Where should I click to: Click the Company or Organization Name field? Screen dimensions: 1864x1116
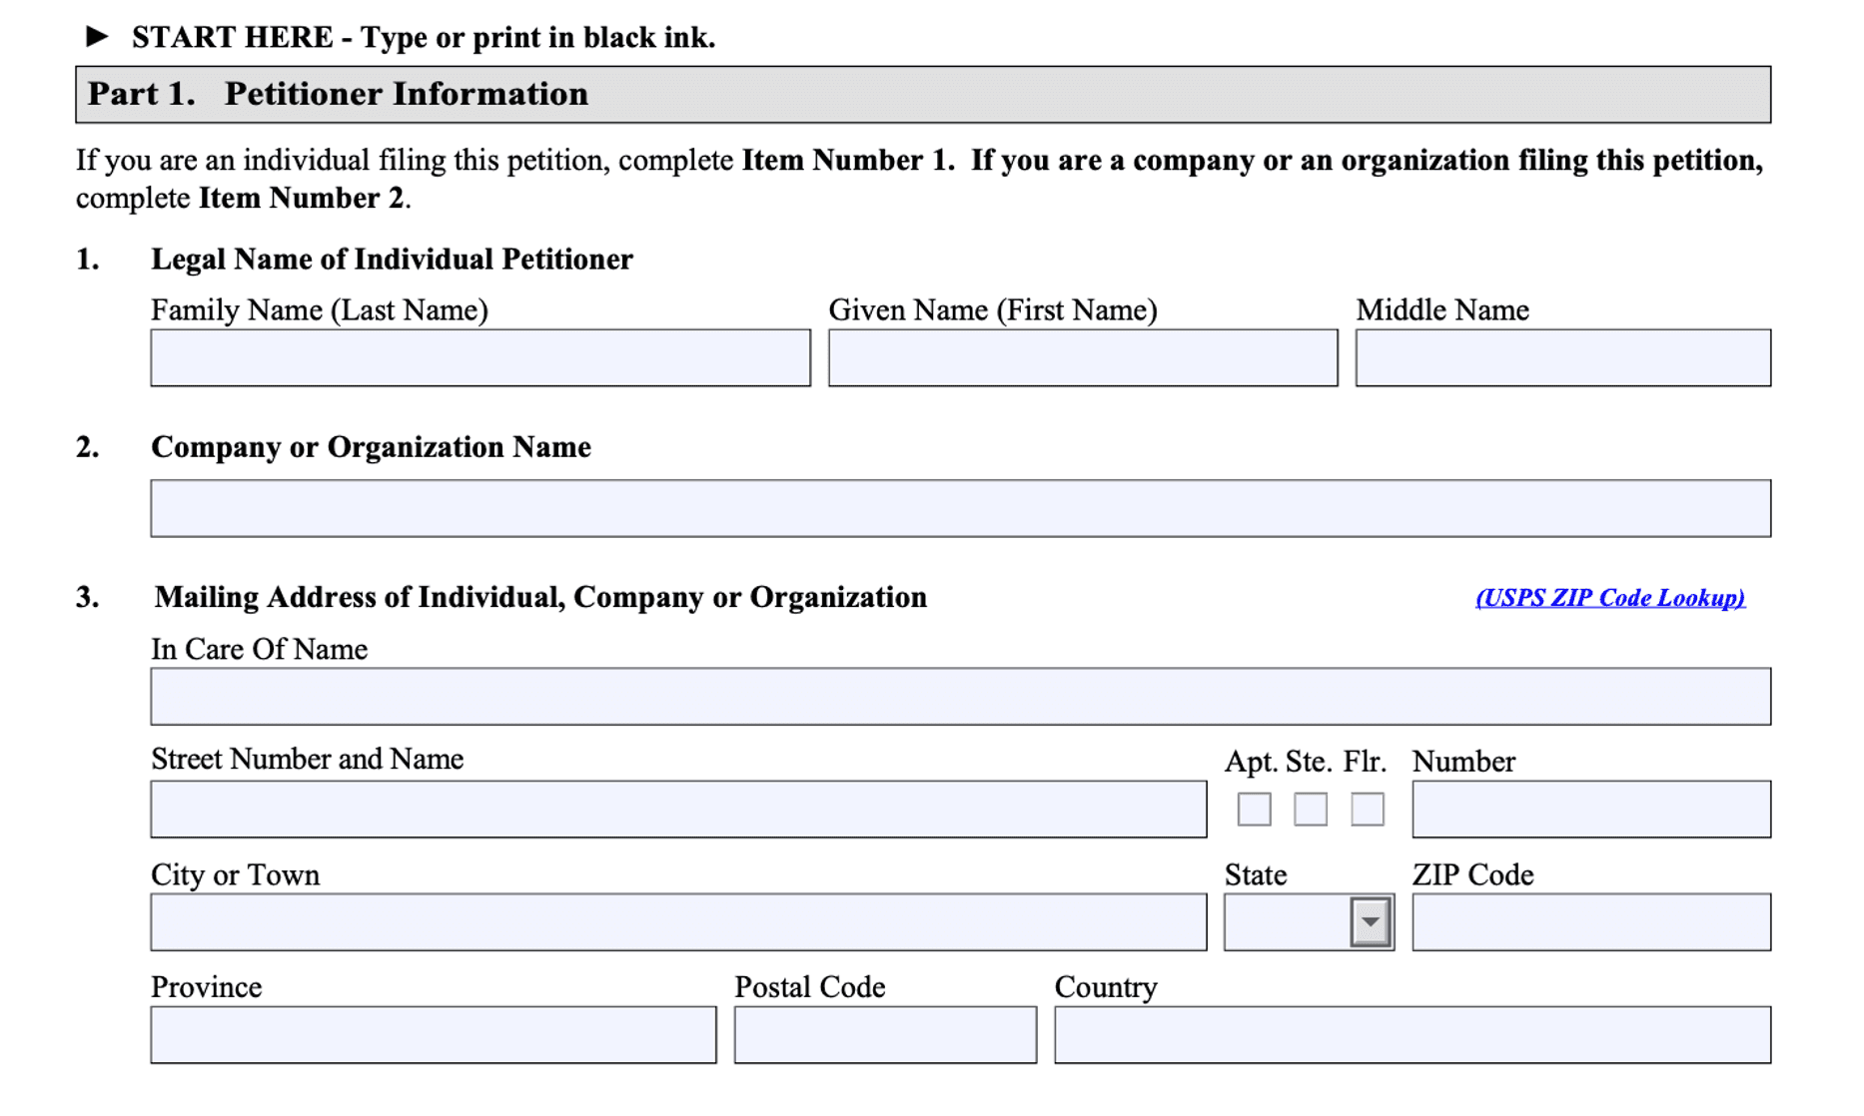pyautogui.click(x=961, y=509)
